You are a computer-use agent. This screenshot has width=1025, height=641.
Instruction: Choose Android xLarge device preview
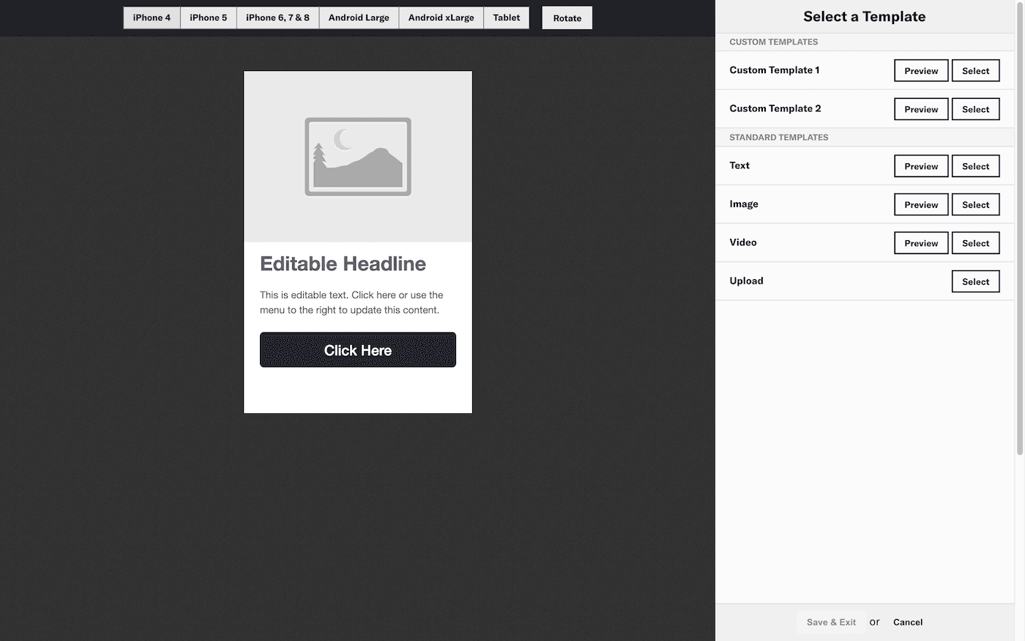[x=441, y=18]
